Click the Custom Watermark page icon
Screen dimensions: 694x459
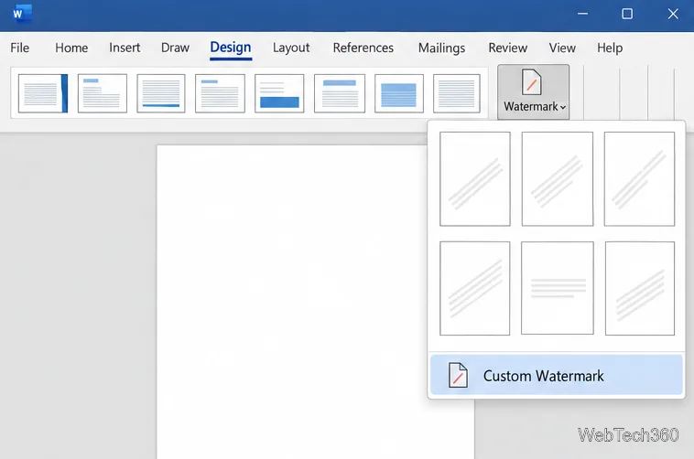458,375
